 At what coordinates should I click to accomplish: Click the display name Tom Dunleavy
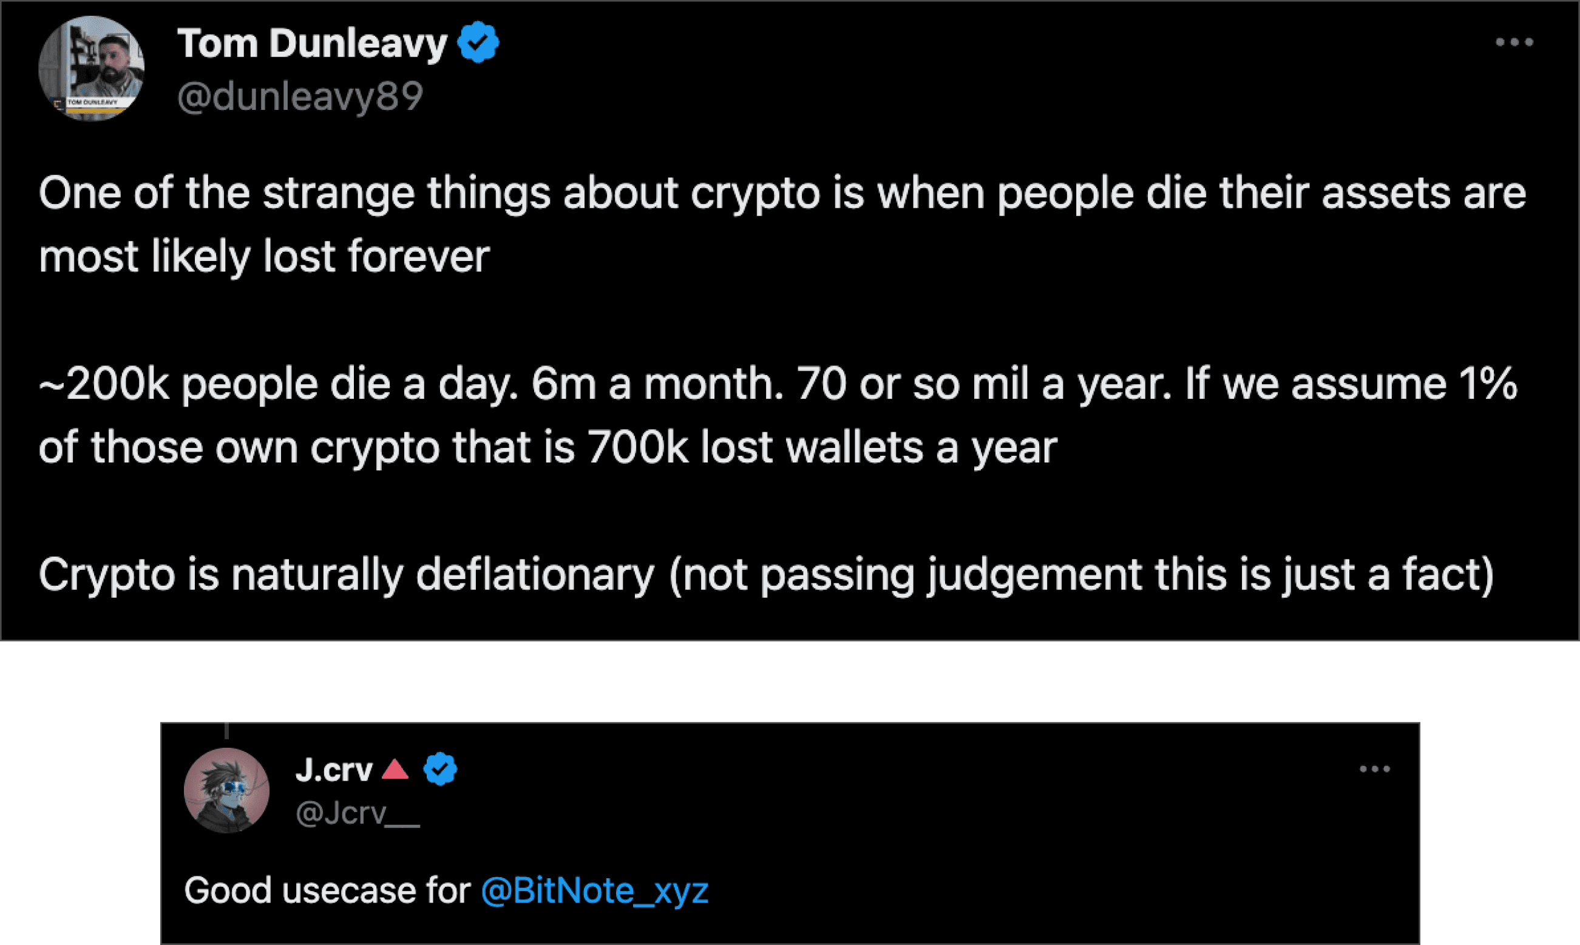(313, 42)
